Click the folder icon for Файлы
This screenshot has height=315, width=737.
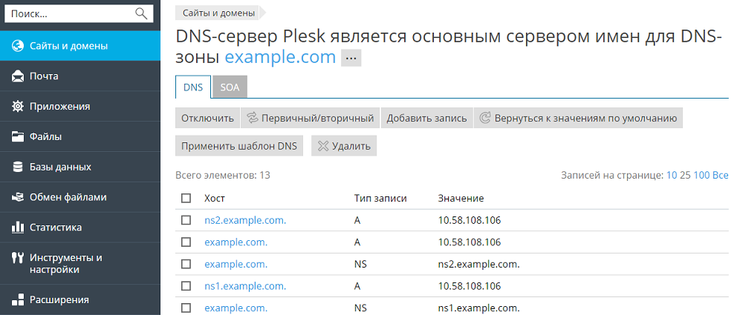tap(18, 136)
